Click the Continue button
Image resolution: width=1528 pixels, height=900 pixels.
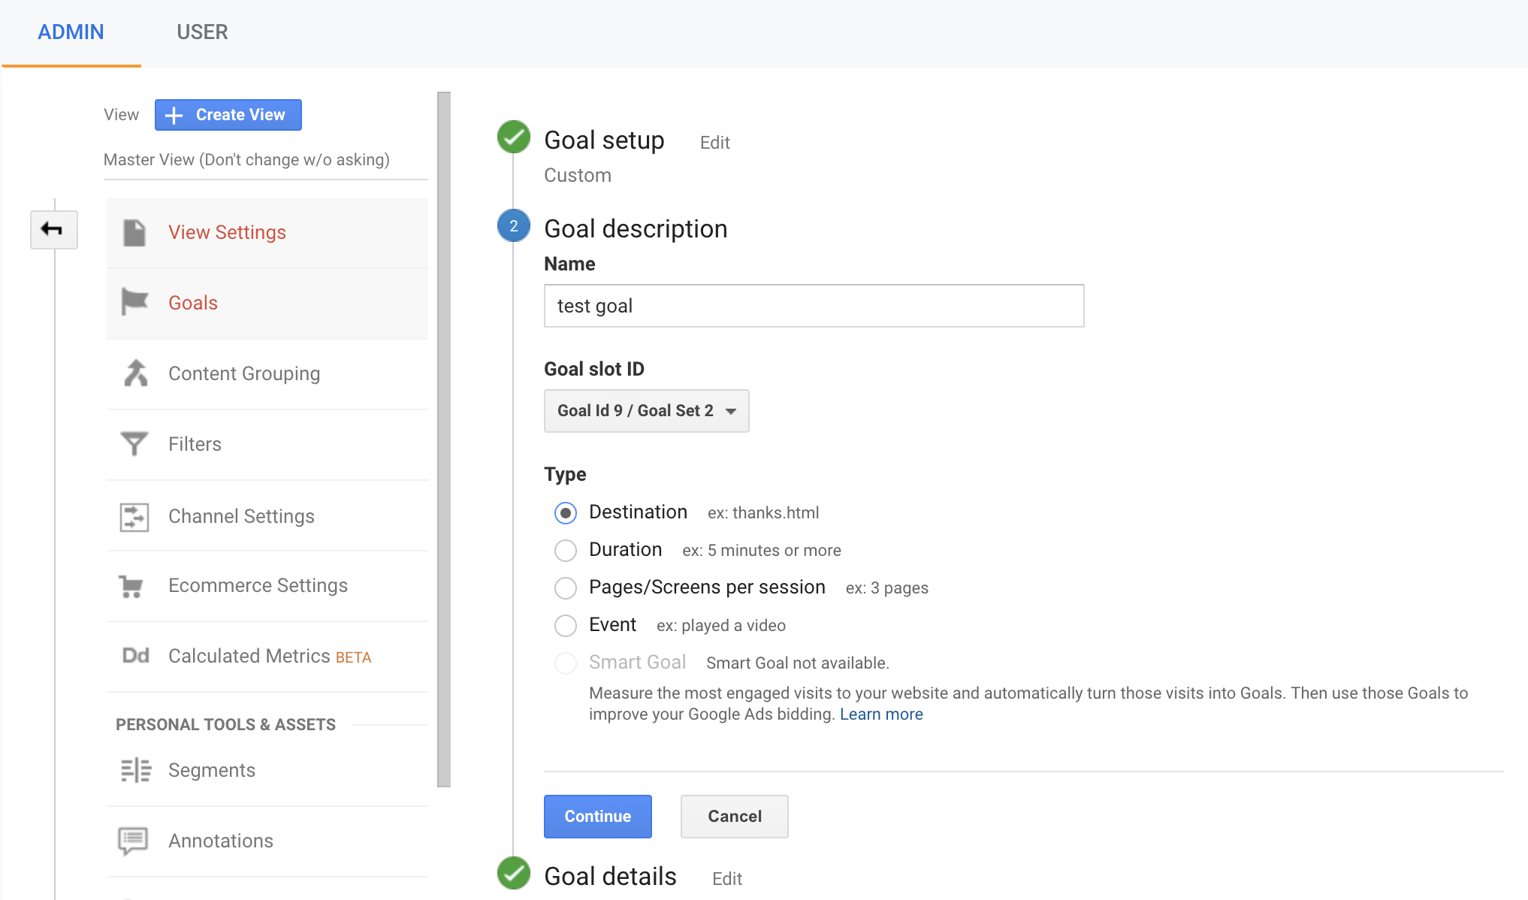[597, 816]
